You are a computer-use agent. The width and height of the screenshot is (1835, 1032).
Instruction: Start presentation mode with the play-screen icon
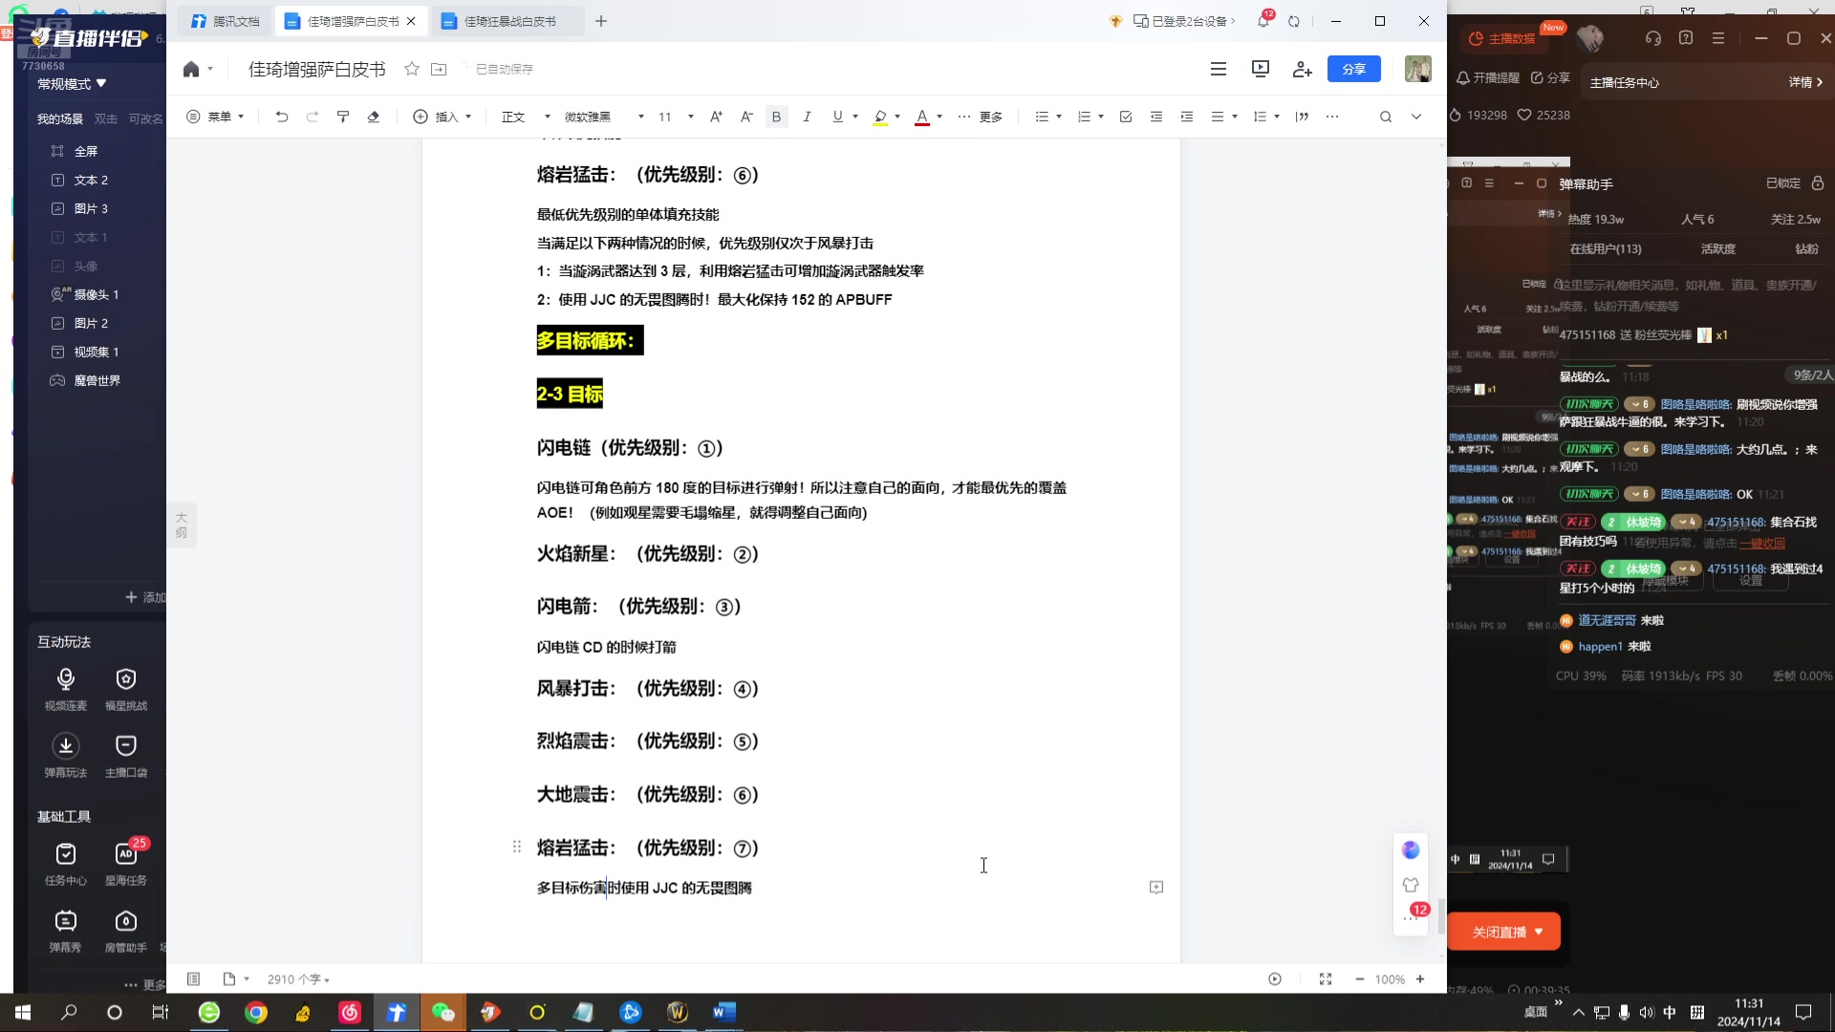pyautogui.click(x=1260, y=69)
